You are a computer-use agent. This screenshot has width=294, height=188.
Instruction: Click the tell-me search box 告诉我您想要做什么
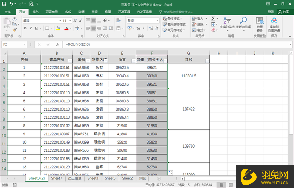175,12
